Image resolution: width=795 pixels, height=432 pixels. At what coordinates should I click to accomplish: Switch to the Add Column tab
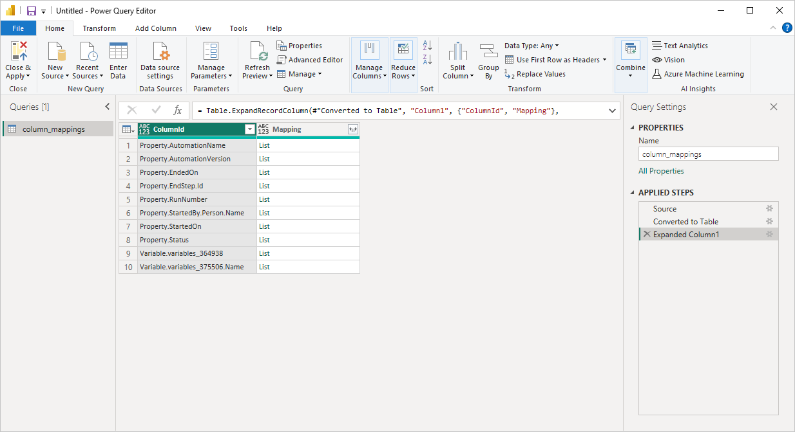tap(156, 28)
